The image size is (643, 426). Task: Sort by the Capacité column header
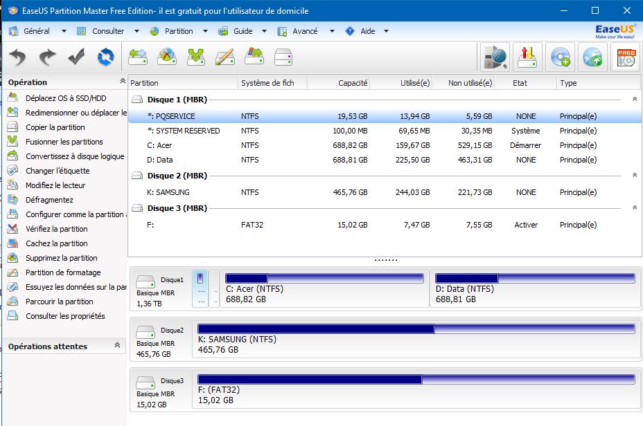coord(339,83)
